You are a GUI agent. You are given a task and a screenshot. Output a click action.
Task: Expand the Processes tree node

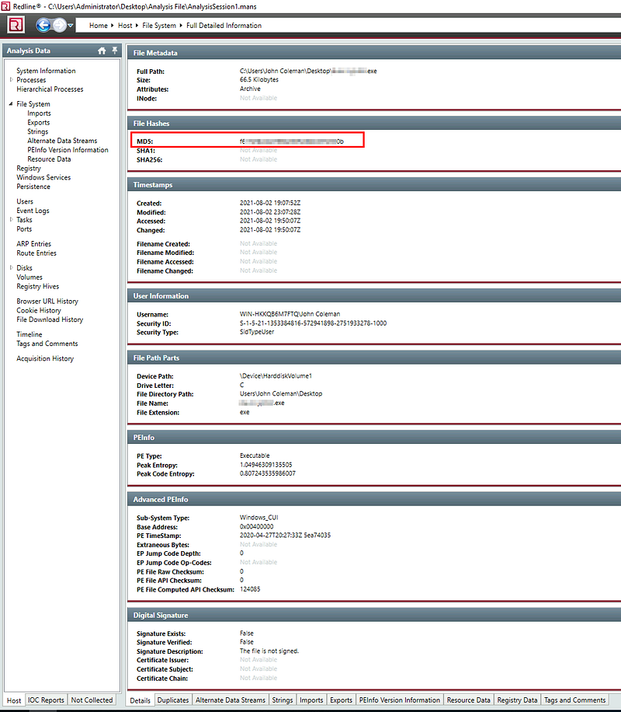pyautogui.click(x=12, y=80)
